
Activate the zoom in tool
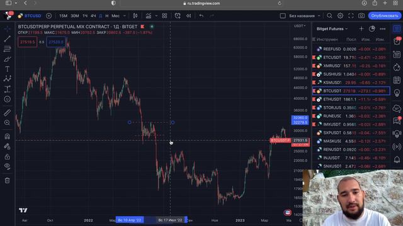pos(7,123)
